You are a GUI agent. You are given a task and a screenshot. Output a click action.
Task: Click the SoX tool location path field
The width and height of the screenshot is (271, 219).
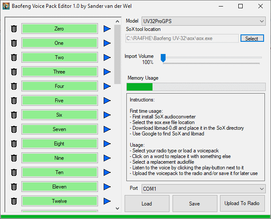point(182,38)
